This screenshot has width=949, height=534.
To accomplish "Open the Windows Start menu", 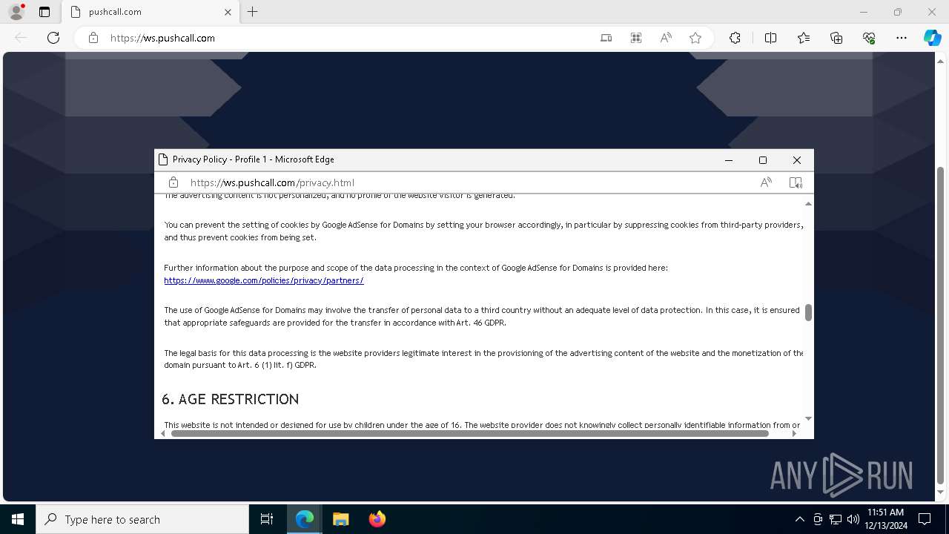I will pyautogui.click(x=18, y=519).
